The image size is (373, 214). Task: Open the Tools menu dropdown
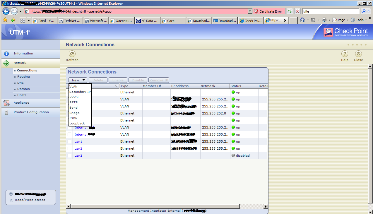pos(359,20)
